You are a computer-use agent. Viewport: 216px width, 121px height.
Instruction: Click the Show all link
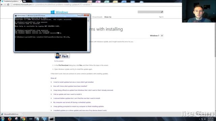coord(53,78)
